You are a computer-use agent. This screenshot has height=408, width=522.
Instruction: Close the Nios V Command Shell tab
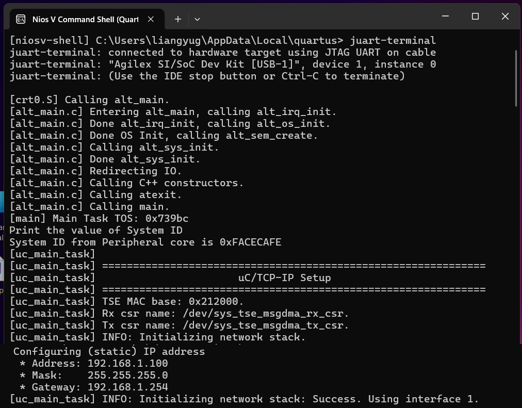click(151, 19)
